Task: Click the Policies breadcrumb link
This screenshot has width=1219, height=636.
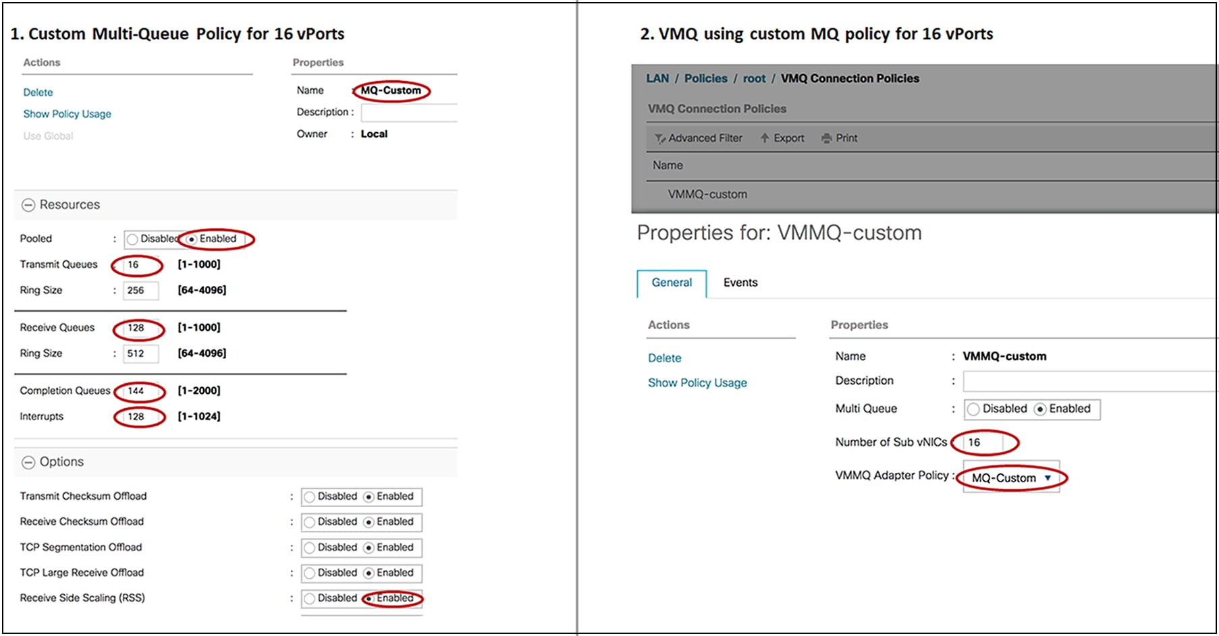Action: (x=706, y=78)
